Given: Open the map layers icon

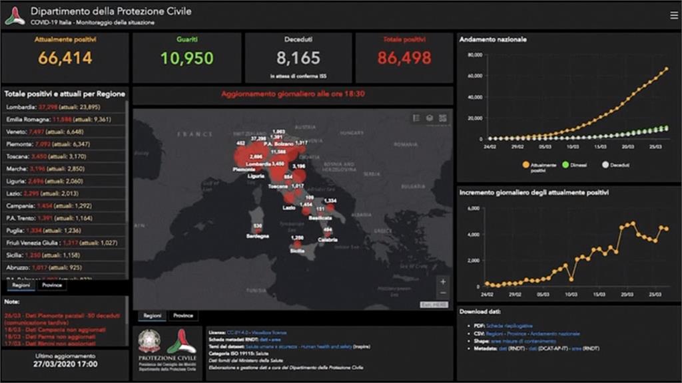Looking at the screenshot, I should click(x=430, y=118).
